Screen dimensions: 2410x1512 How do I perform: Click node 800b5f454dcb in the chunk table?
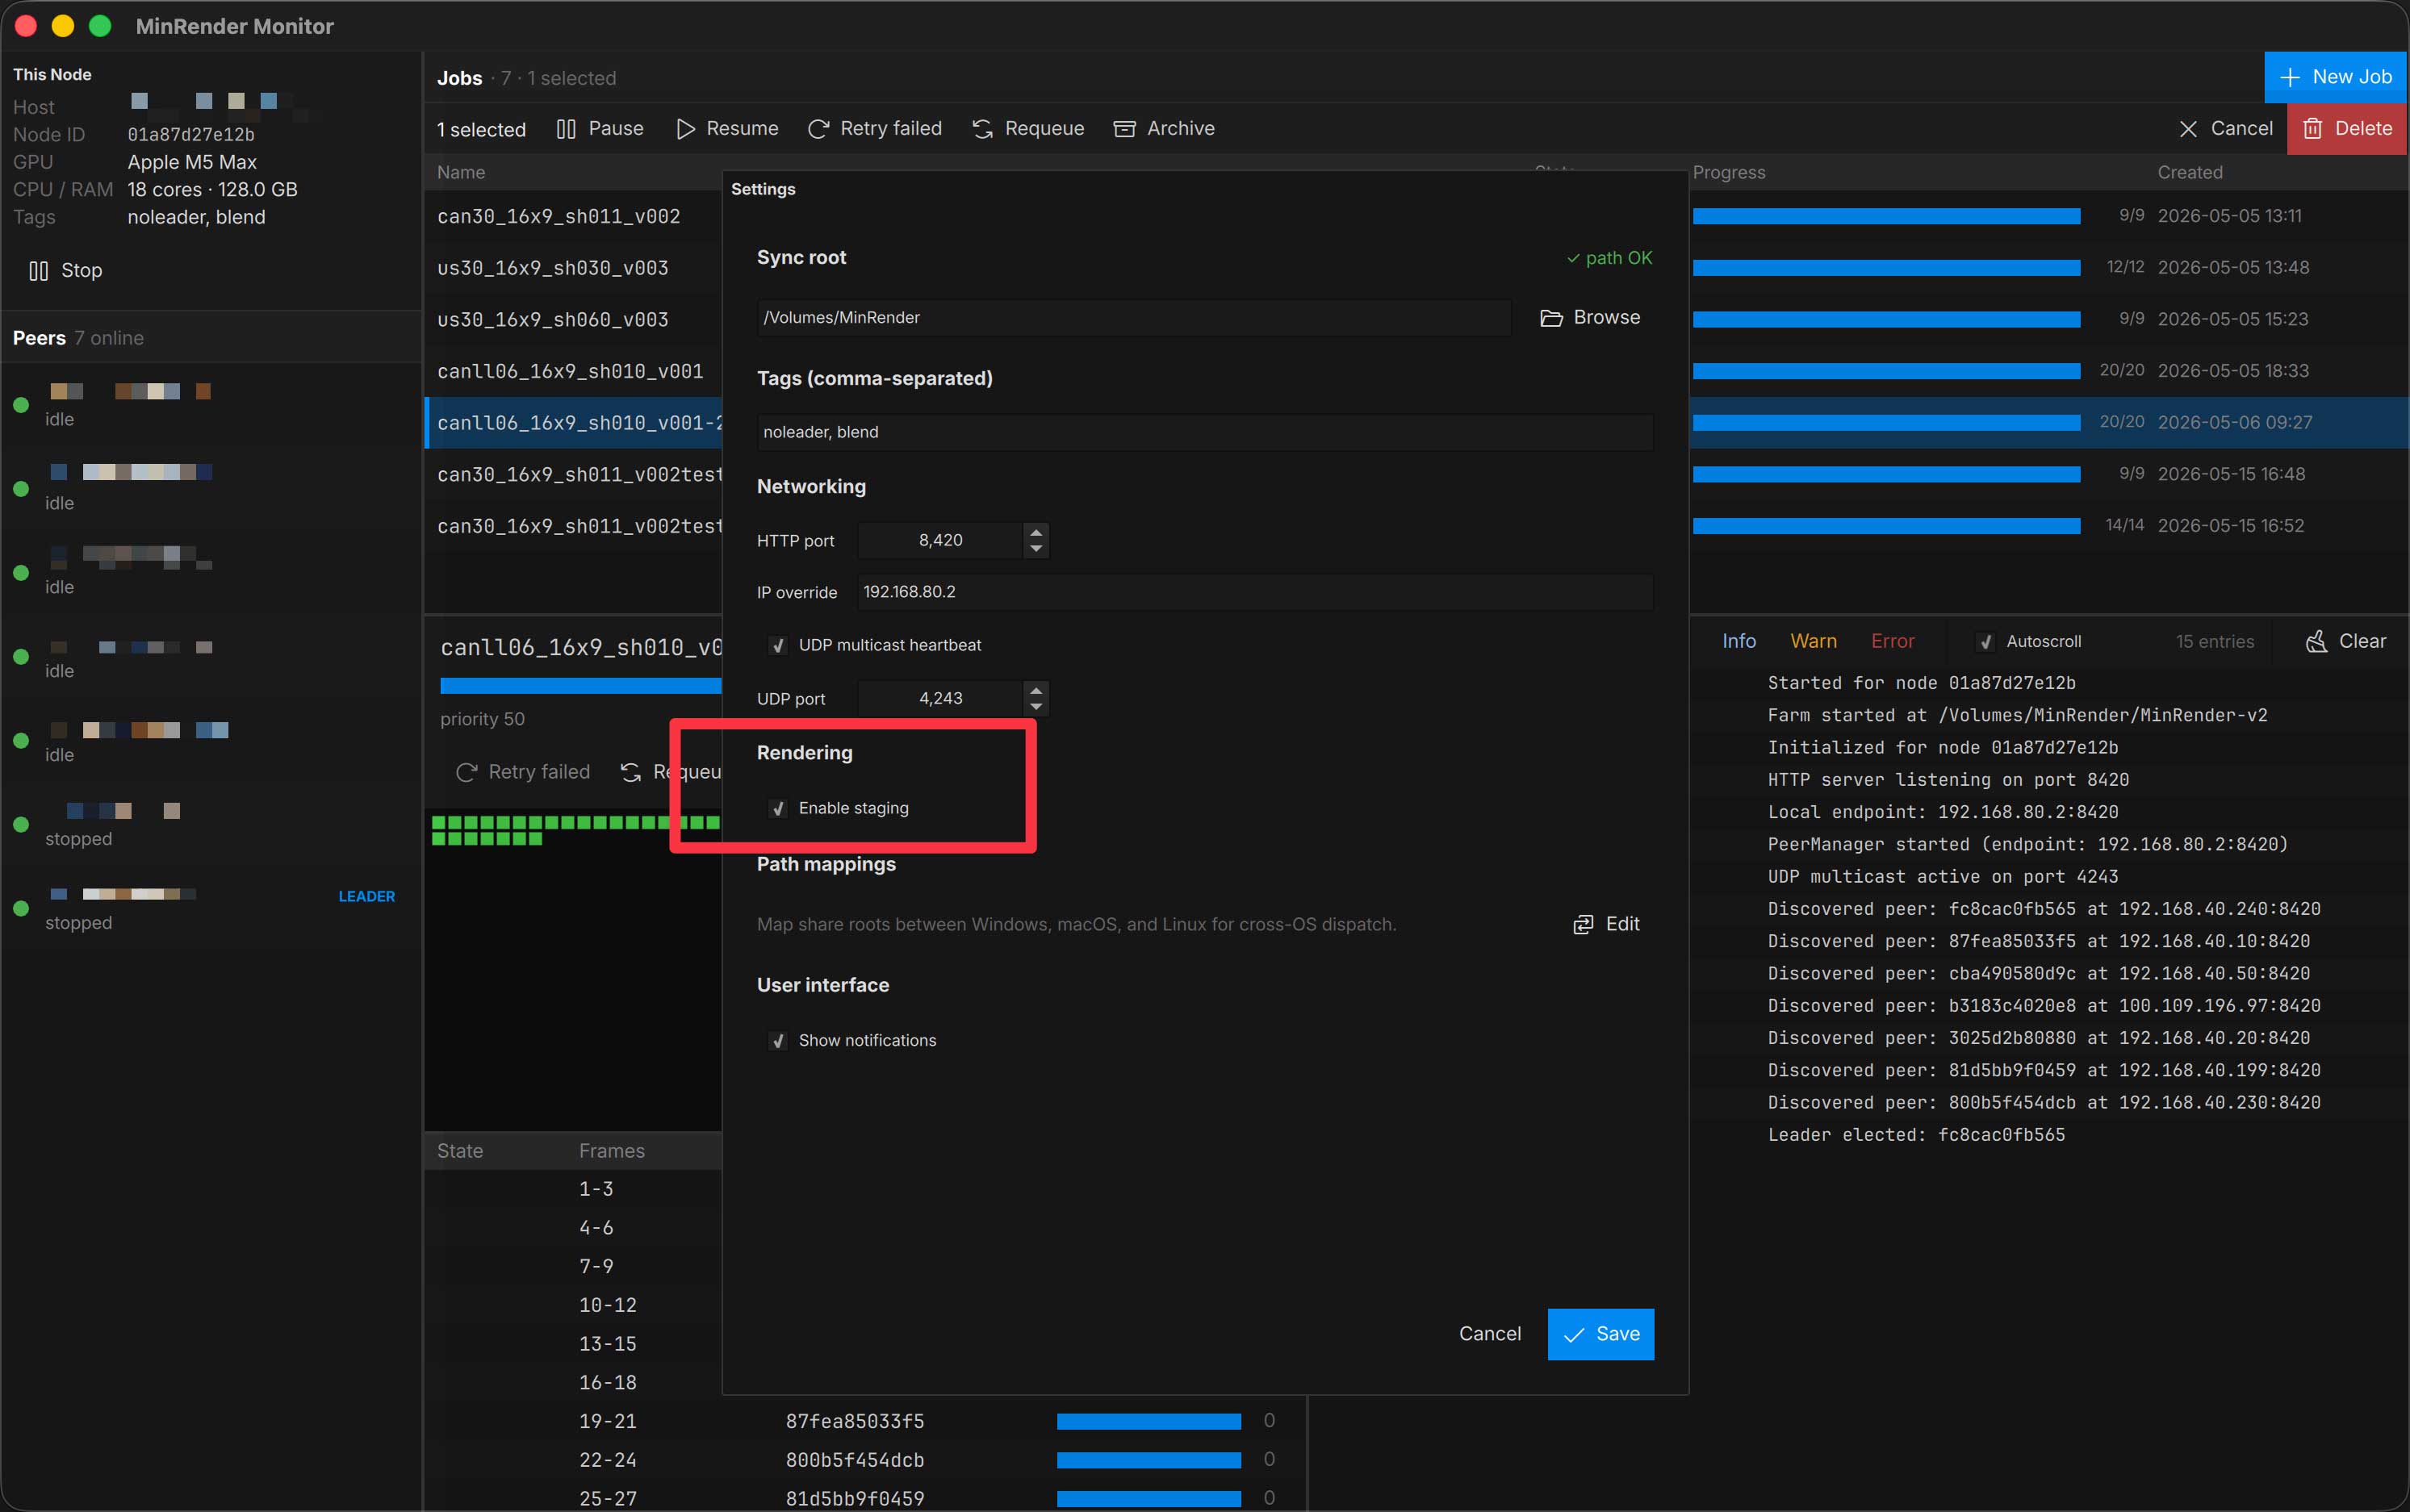tap(855, 1460)
